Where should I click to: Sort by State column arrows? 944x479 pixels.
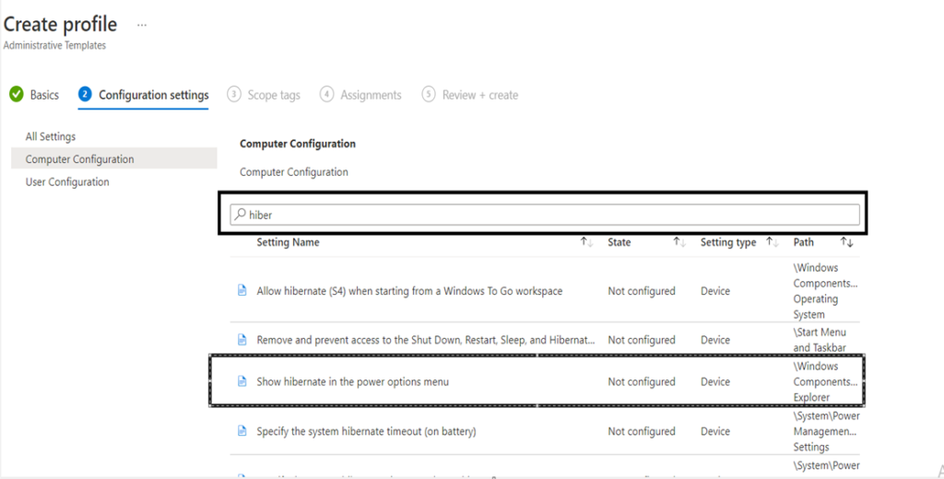(x=679, y=242)
